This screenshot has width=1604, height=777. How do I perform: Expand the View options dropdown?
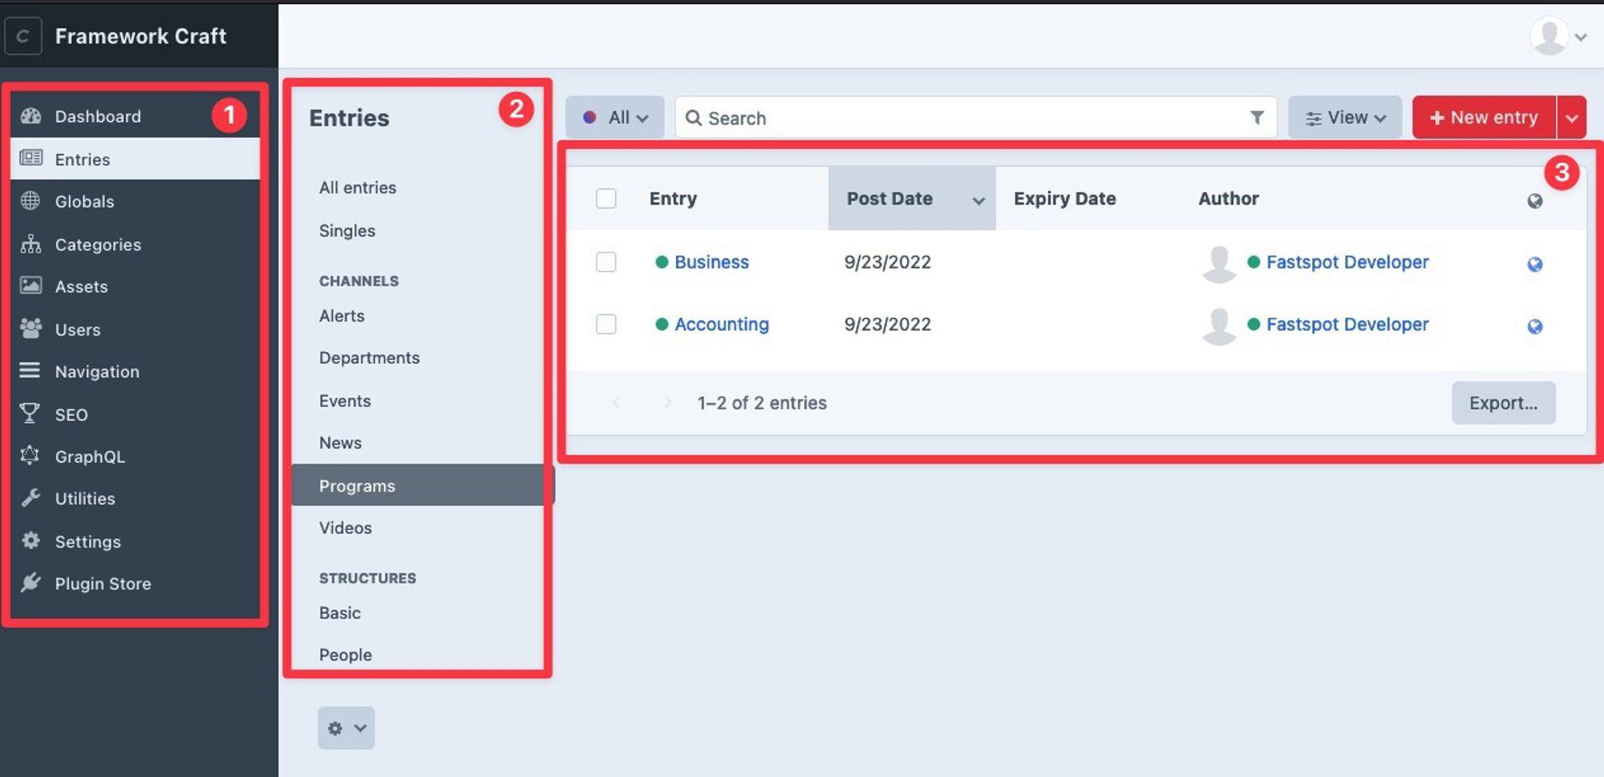tap(1345, 118)
